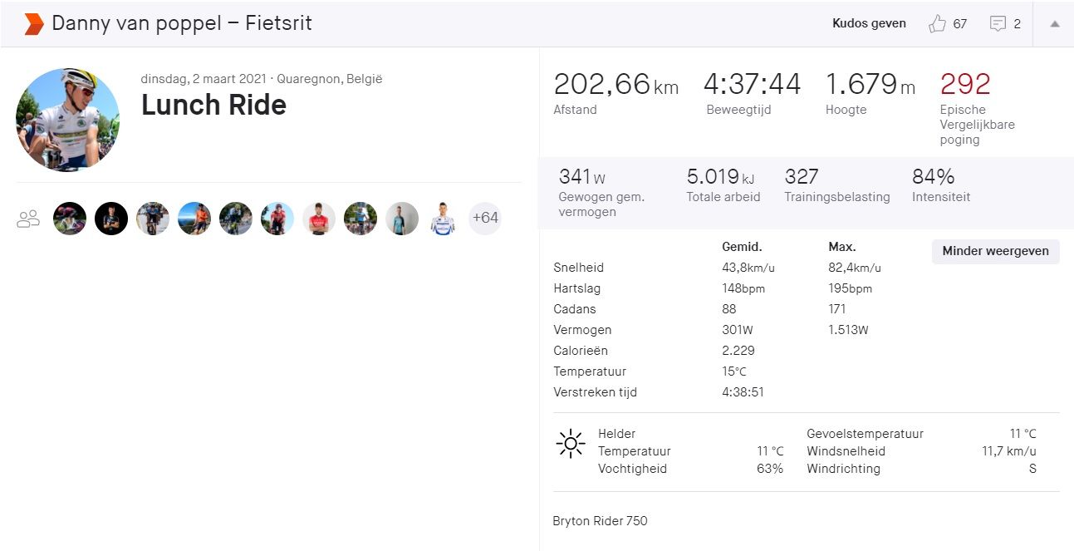Expand the +64 athletes list

(x=485, y=218)
